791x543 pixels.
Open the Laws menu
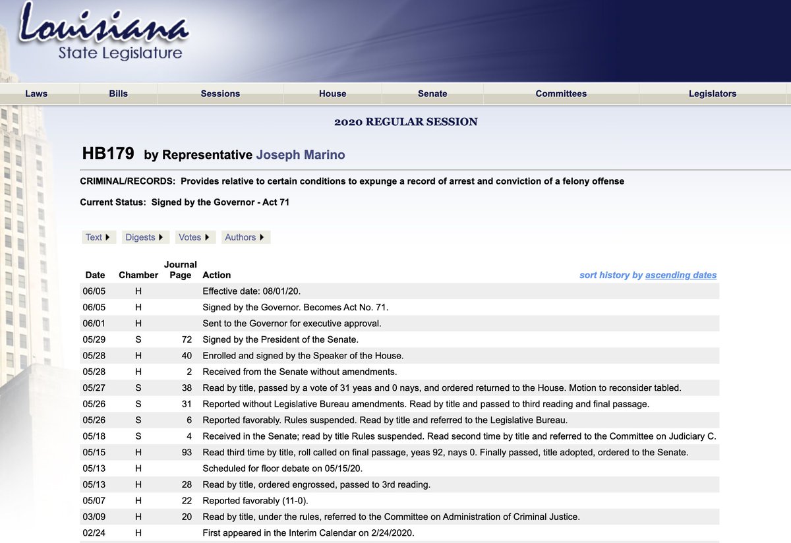36,94
